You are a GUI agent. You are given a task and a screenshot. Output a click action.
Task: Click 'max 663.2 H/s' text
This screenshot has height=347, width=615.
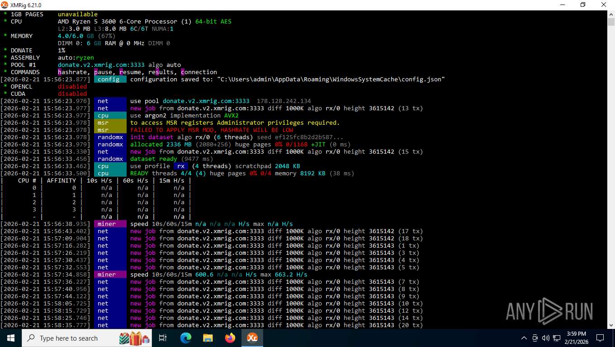[x=284, y=274]
